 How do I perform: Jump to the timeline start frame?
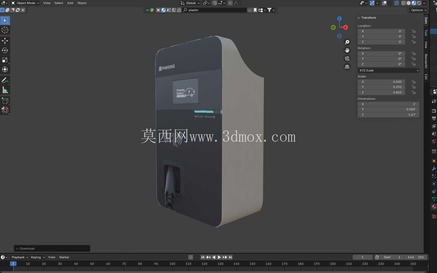coord(203,257)
